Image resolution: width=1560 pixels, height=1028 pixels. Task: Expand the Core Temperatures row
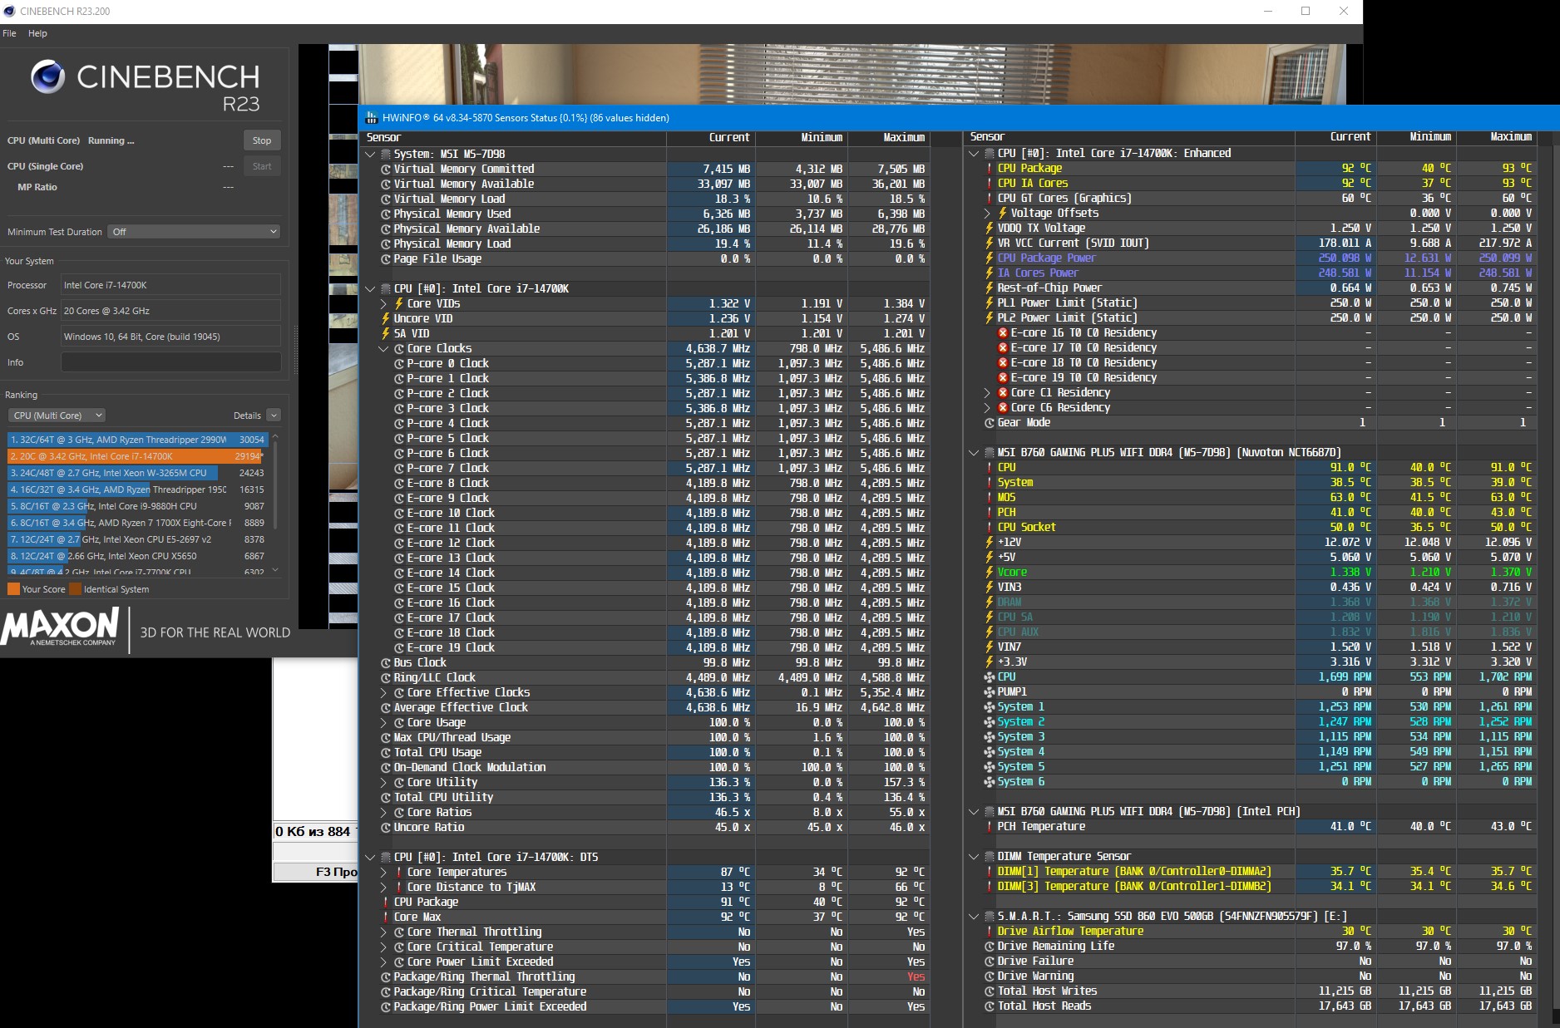[384, 873]
